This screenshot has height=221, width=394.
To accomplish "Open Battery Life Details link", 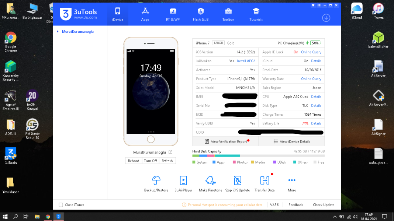I will pos(316,123).
